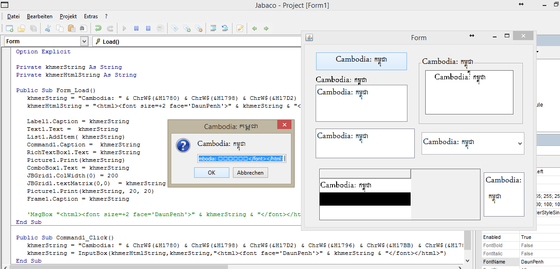Pause execution with the pause icon
The image size is (560, 269).
136,28
